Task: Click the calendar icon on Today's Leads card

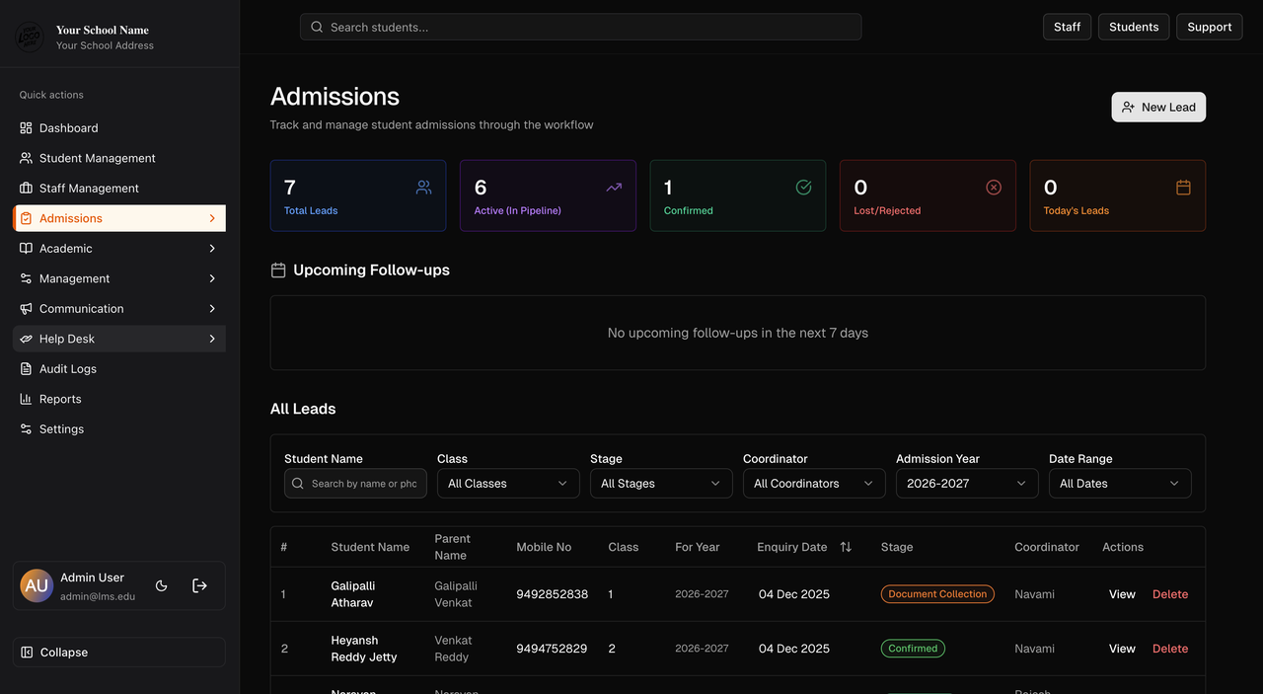Action: 1183,188
